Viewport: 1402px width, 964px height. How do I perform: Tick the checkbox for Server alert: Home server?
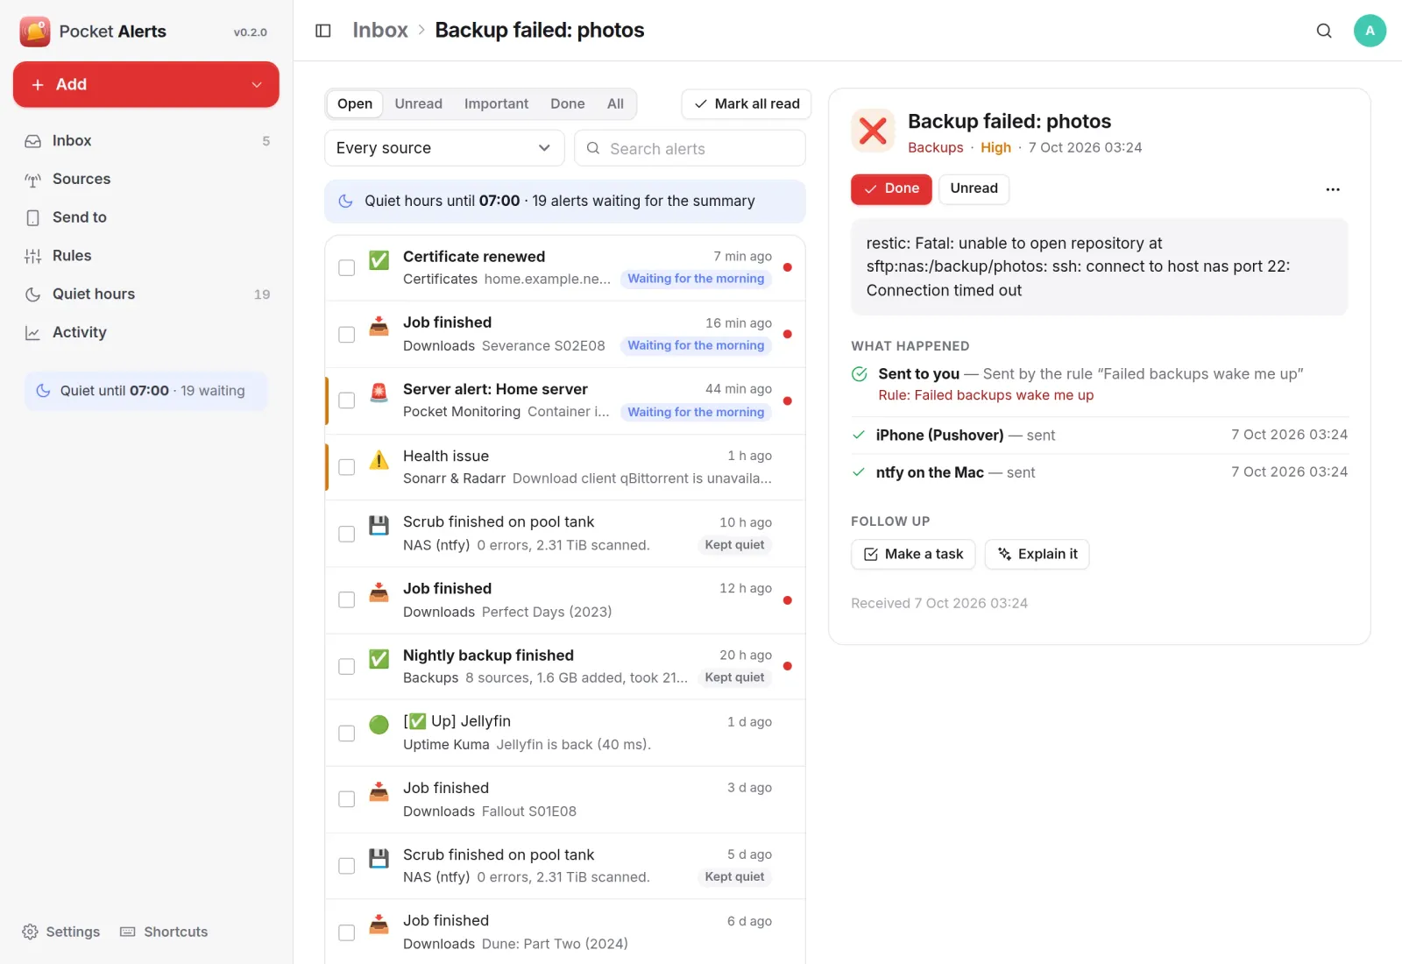(347, 400)
